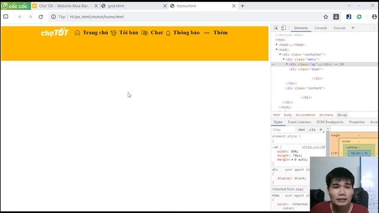The height and width of the screenshot is (213, 379).
Task: Click div.menu in the breadcrumb bar
Action: [x=326, y=115]
